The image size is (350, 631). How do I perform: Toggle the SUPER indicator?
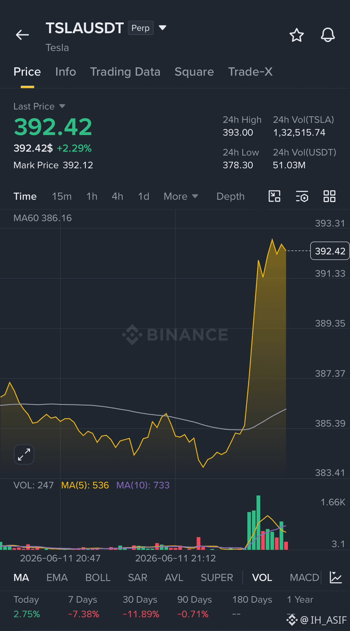217,577
